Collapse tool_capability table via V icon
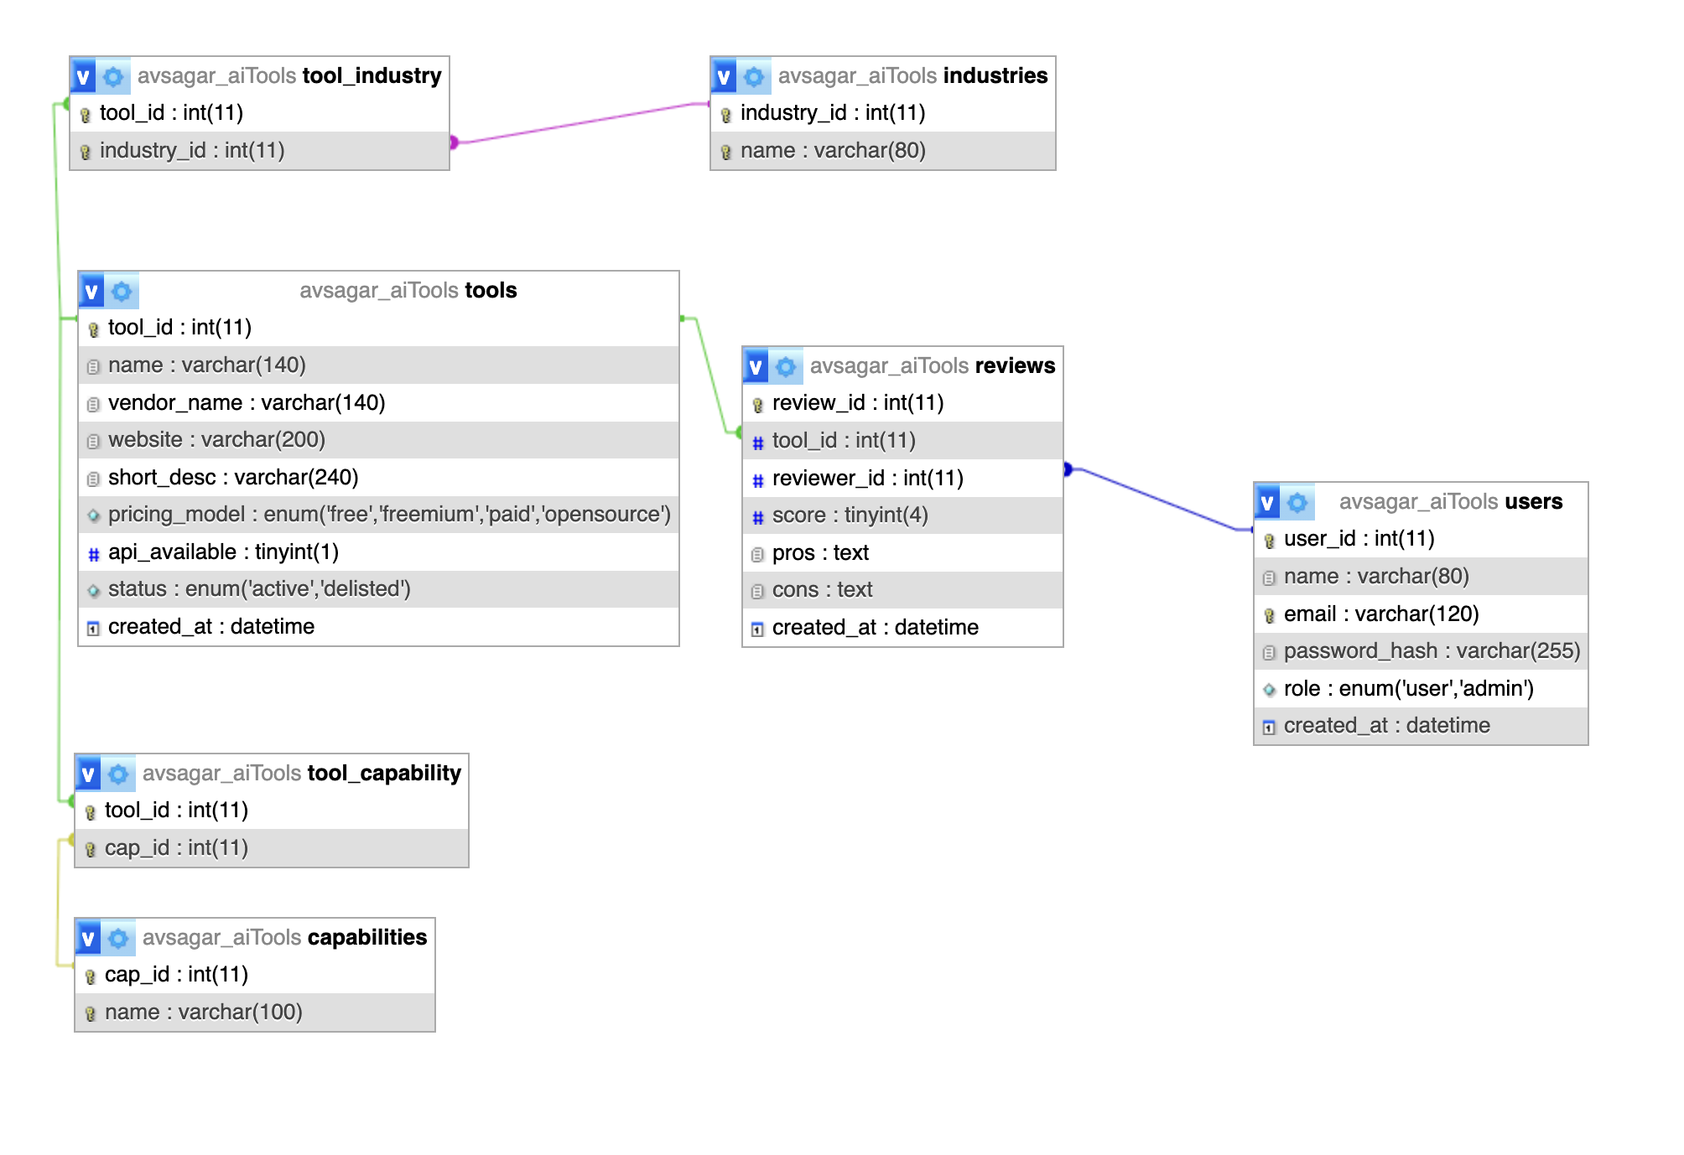Viewport: 1684px width, 1155px height. point(88,774)
